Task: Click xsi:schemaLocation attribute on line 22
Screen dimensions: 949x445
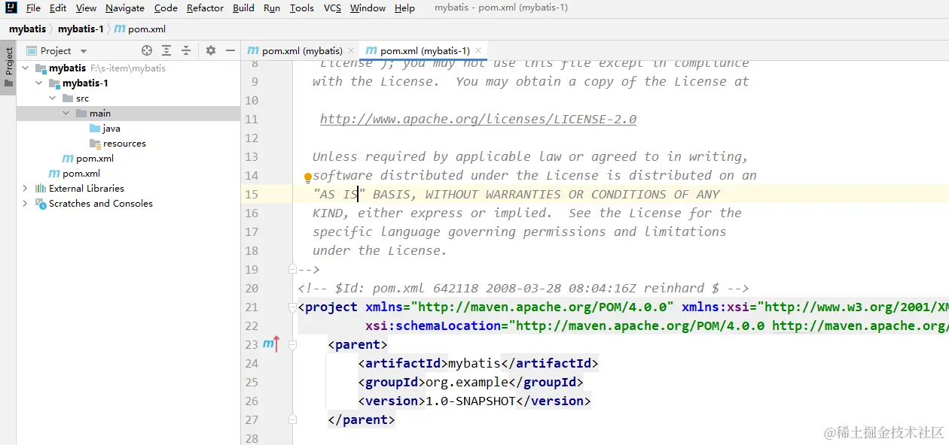Action: pyautogui.click(x=433, y=325)
